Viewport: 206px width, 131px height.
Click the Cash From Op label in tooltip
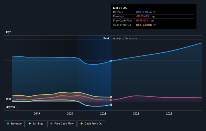coord(122,25)
